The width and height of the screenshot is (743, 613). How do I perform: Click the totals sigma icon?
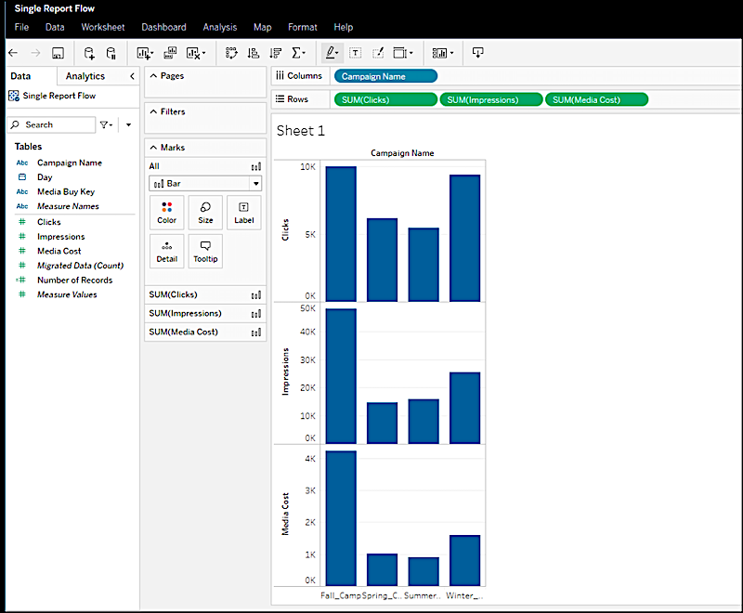pos(298,53)
